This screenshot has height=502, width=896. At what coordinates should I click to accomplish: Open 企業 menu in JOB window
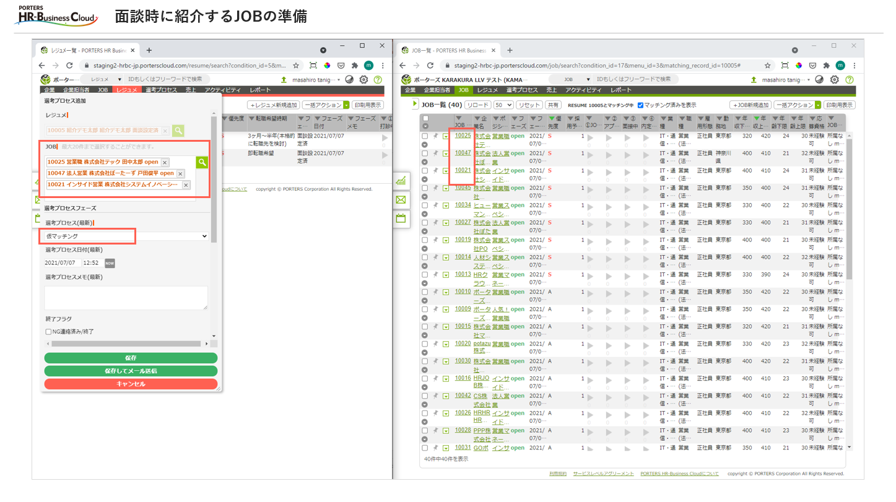(x=410, y=90)
